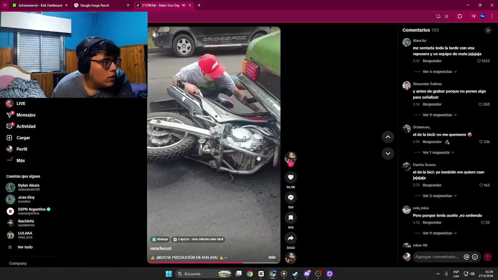Viewport: 498px width, 280px height.
Task: Open media controls in browser toolbar
Action: 473,16
